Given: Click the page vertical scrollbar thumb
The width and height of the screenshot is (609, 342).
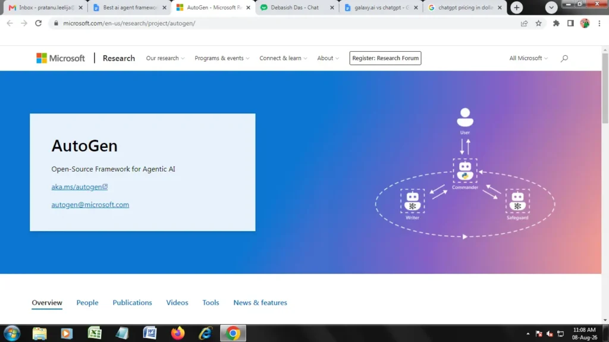Looking at the screenshot, I should pos(605,88).
